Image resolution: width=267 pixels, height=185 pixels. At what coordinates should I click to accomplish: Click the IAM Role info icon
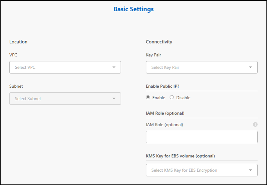click(x=255, y=125)
